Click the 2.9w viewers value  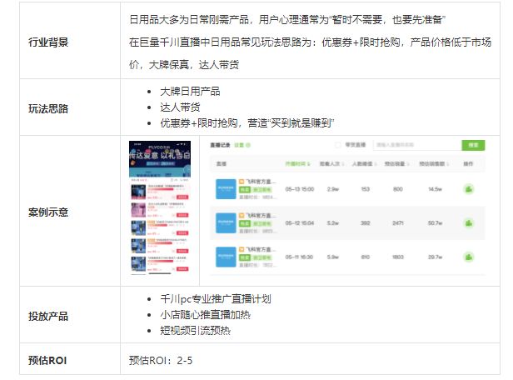333,189
